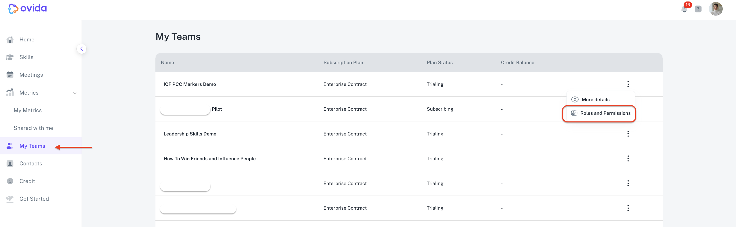Select the ICF PCC Markers Demo team
This screenshot has width=736, height=227.
[x=190, y=84]
